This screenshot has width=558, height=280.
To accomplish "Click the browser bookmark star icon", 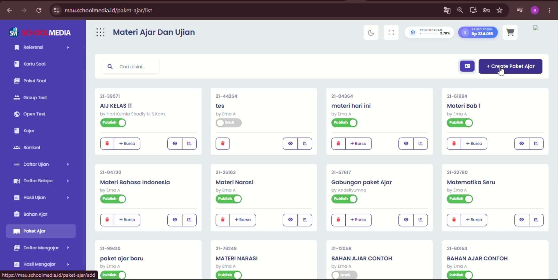I will point(499,10).
